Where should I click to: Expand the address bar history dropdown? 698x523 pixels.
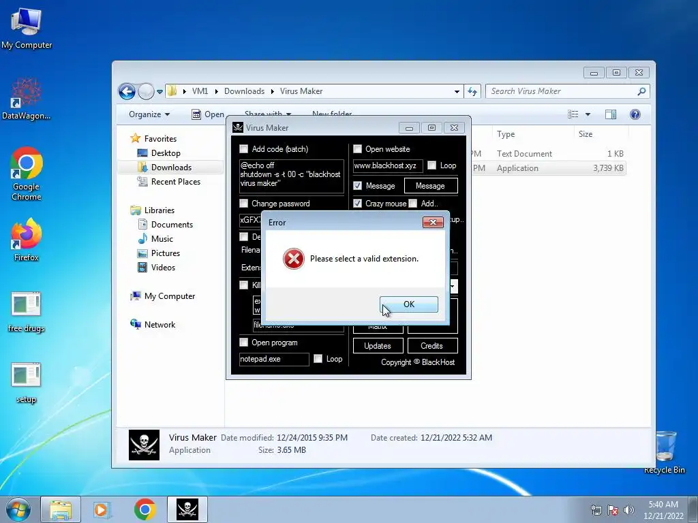(x=457, y=92)
